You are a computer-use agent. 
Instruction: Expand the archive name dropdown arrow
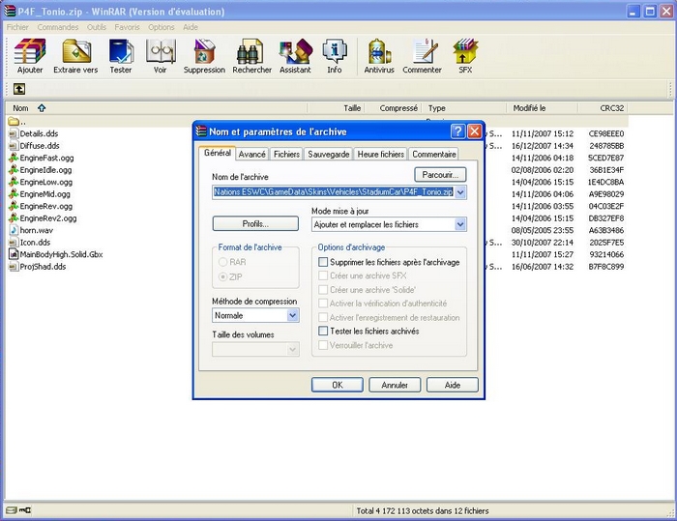[460, 192]
